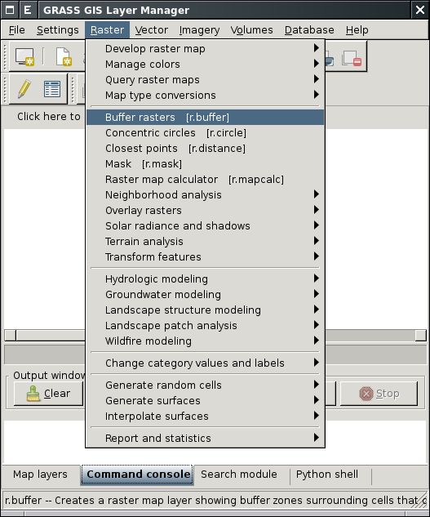Expand Change category values and labels submenu
The image size is (430, 517).
(x=205, y=363)
